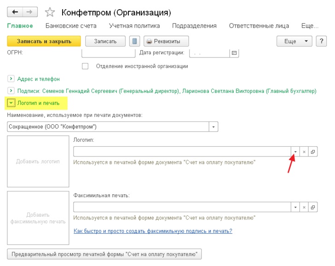The image size is (335, 266).
Task: Expand the Подписи section
Action: 11,91
